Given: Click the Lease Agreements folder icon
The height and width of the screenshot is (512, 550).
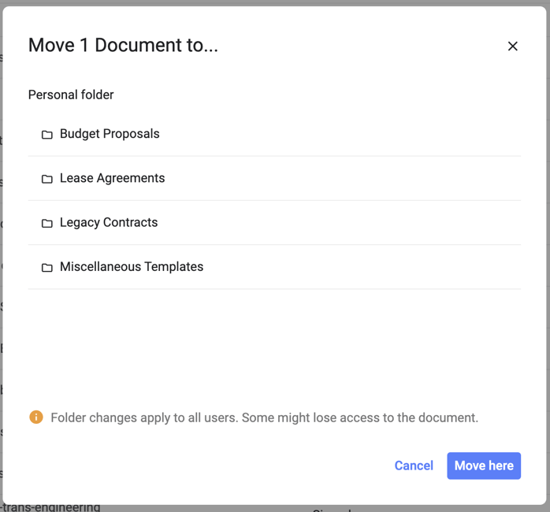Looking at the screenshot, I should 47,179.
